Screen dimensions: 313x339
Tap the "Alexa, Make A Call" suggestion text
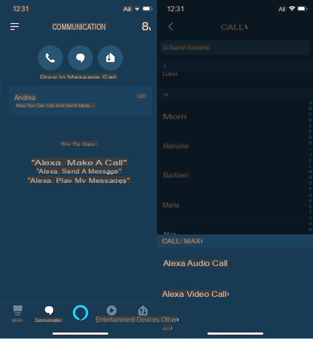(x=79, y=162)
